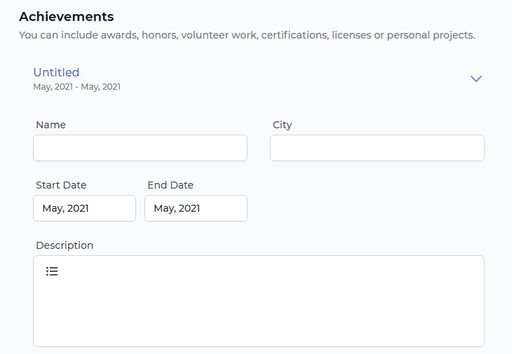This screenshot has width=512, height=354.
Task: Click the End Date label
Action: coord(170,185)
